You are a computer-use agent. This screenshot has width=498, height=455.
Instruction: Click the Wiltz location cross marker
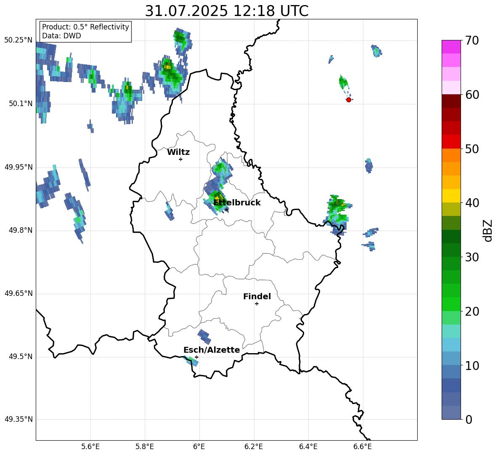pos(180,159)
